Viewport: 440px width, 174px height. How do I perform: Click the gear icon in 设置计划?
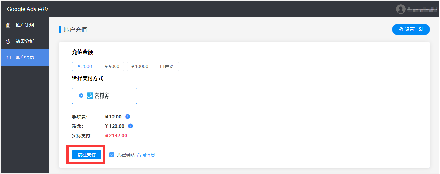401,29
